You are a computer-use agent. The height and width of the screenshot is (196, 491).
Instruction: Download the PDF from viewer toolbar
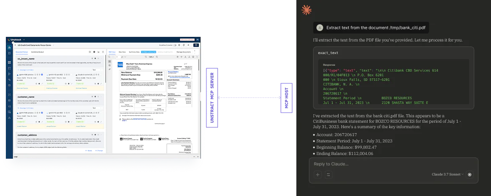coord(189,57)
